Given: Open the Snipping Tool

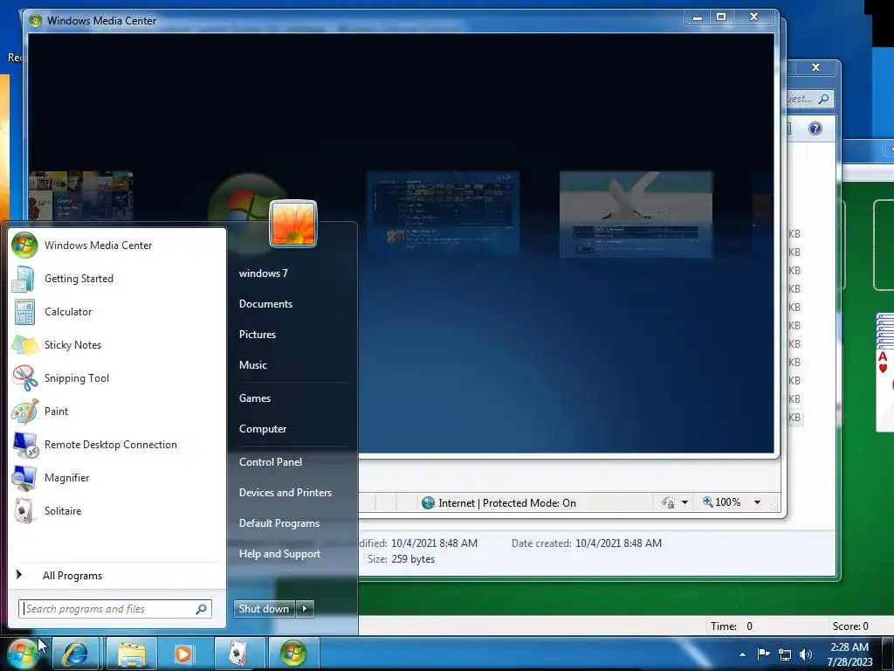Looking at the screenshot, I should [118, 377].
